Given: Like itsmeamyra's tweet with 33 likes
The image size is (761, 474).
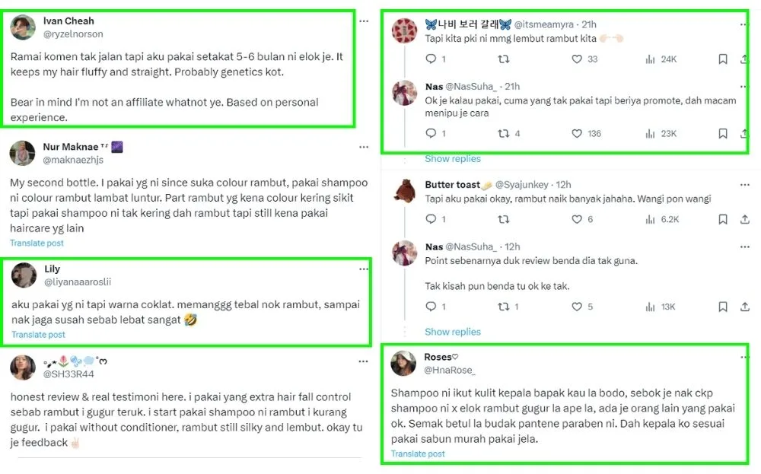Looking at the screenshot, I should coord(576,59).
